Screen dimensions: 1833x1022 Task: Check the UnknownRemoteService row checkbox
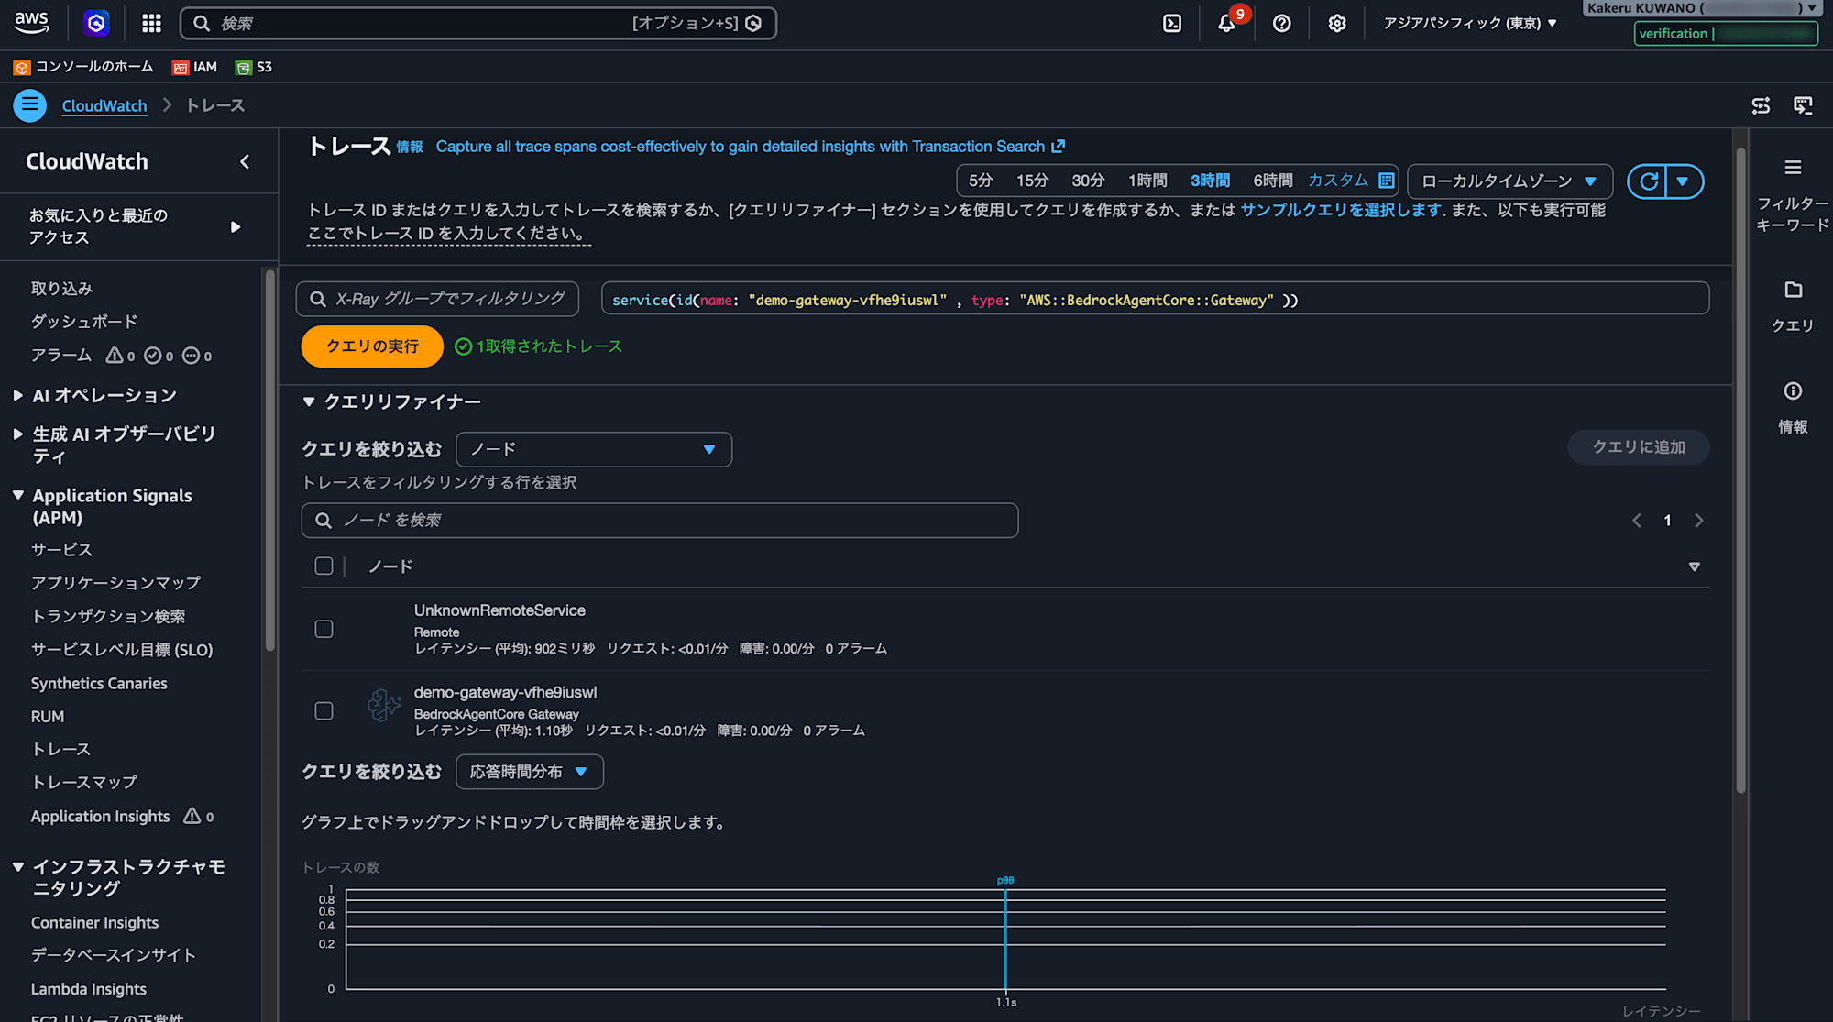[x=324, y=629]
